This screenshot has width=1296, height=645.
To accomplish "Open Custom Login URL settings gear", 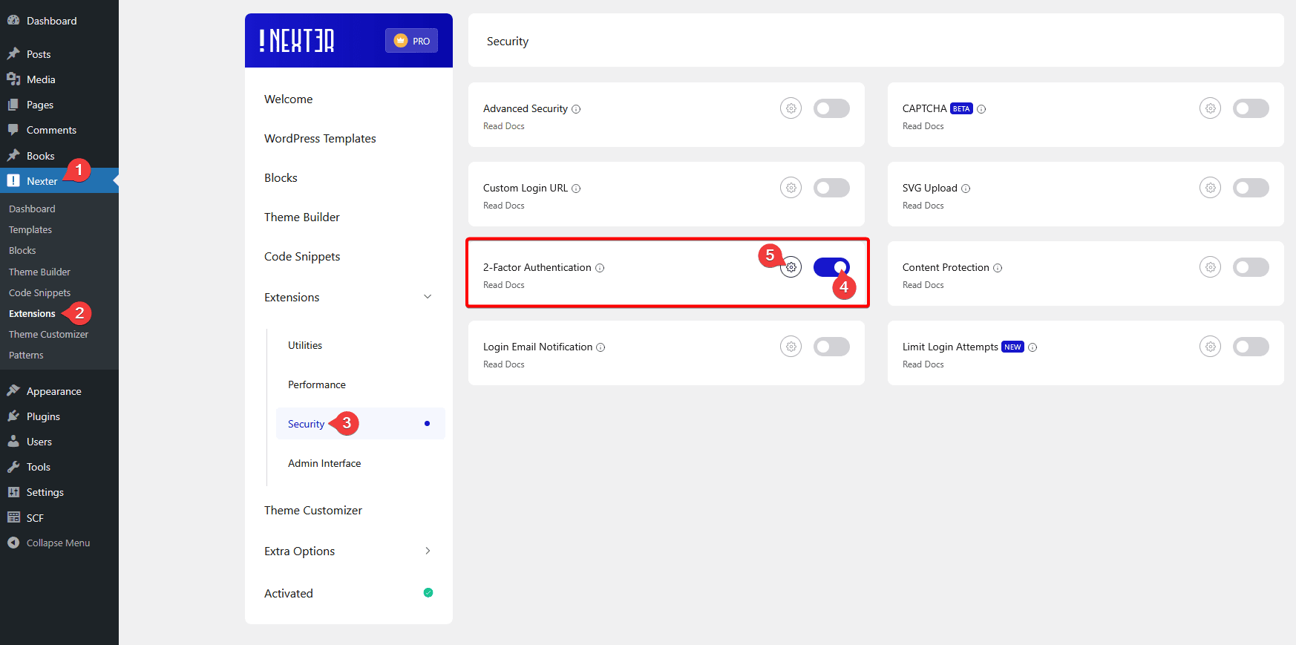I will click(791, 188).
